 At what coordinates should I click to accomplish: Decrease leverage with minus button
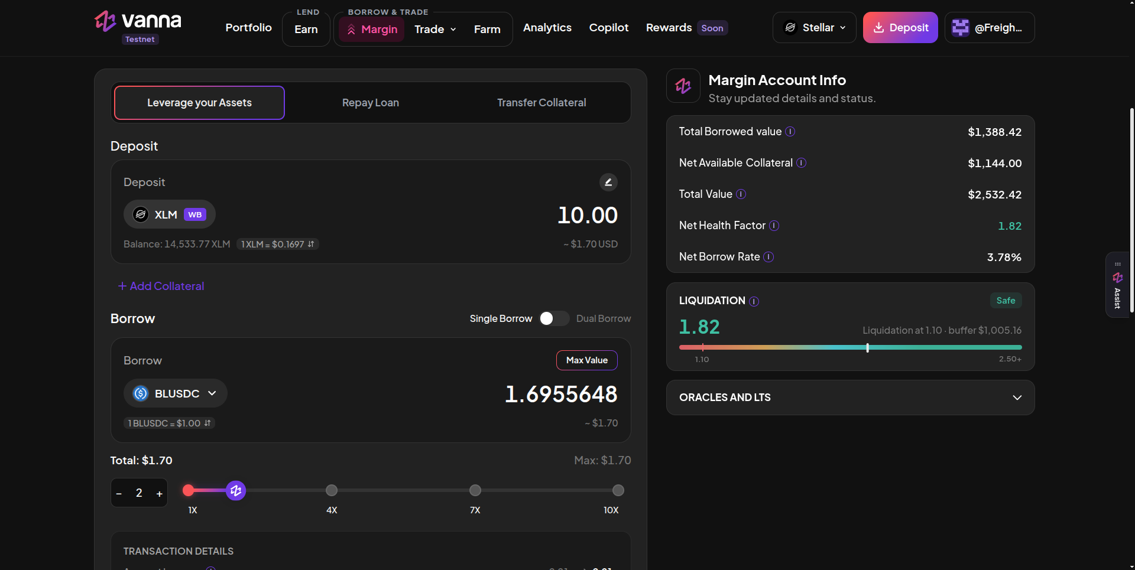(x=119, y=493)
